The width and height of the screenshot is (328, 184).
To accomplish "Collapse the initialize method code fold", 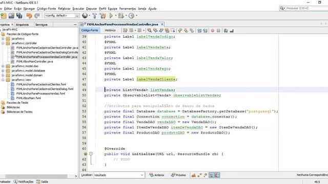I will [x=91, y=154].
